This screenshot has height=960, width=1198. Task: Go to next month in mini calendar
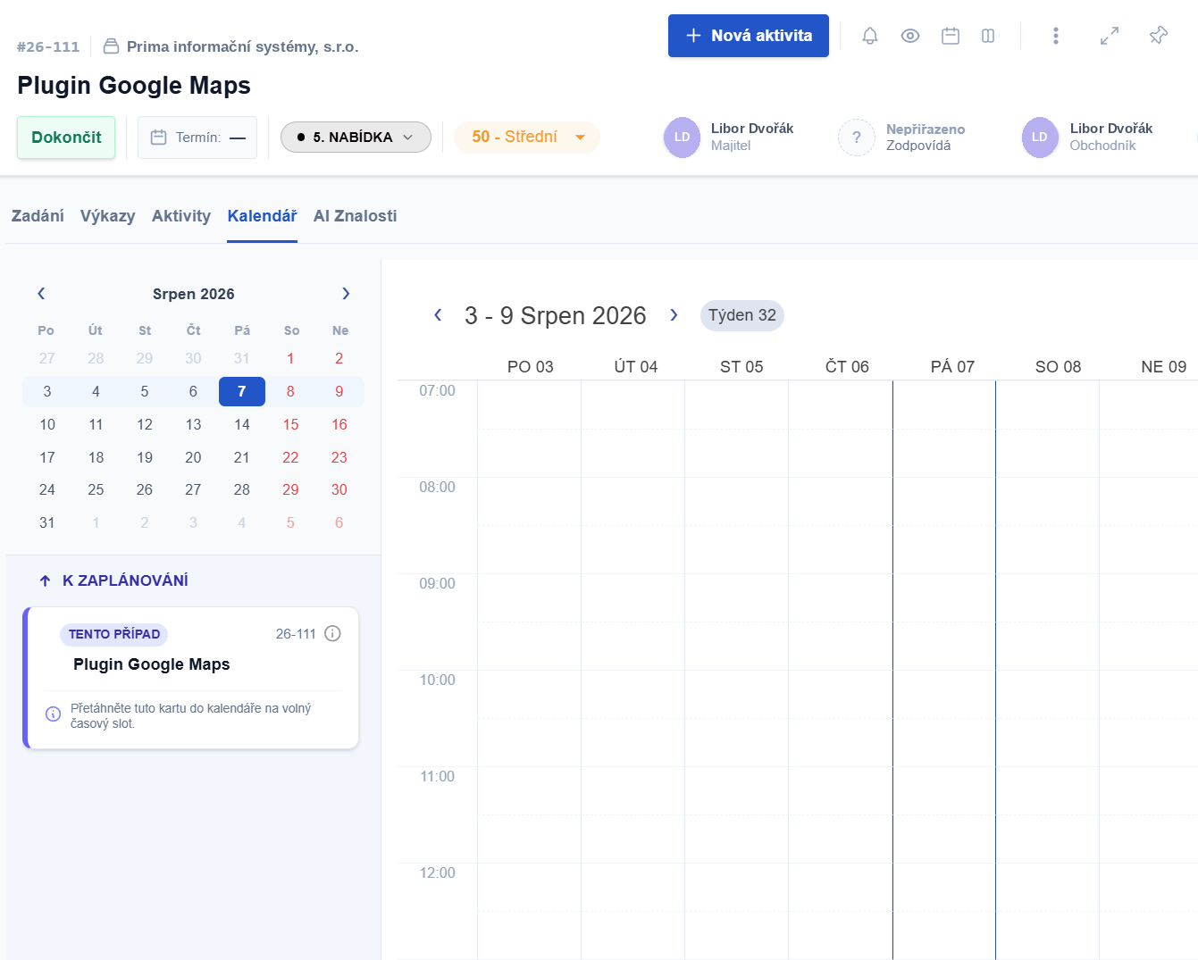pyautogui.click(x=346, y=294)
